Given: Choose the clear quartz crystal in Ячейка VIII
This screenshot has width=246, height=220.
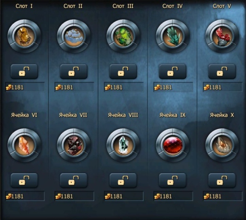Looking at the screenshot, I should [123, 145].
